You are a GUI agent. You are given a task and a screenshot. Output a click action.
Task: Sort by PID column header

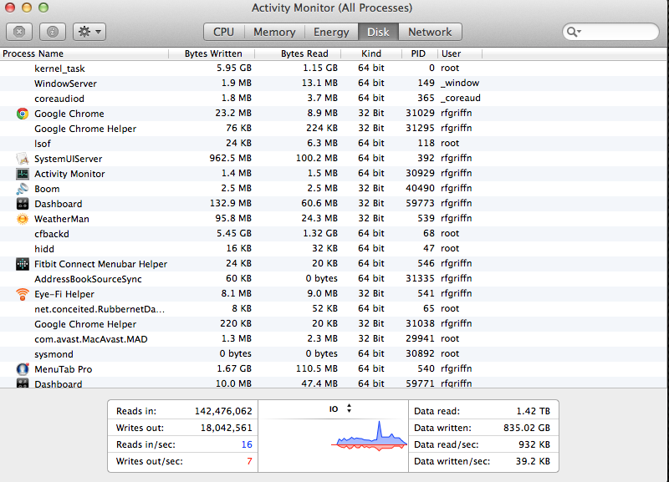click(420, 53)
